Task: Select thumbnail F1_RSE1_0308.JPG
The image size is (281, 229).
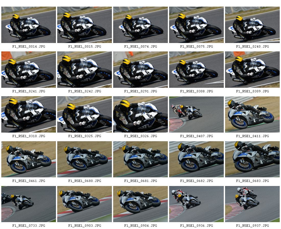Action: [196, 70]
